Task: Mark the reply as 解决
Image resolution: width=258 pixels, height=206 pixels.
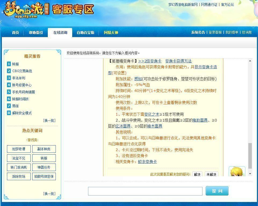Action: [197, 174]
